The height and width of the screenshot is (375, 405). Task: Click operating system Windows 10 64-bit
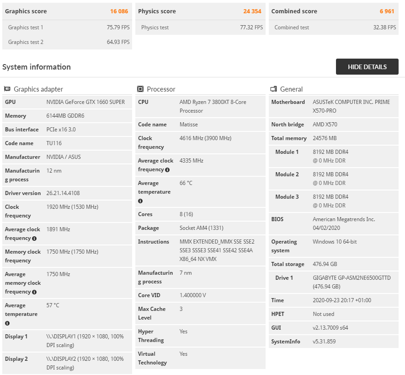click(x=335, y=242)
